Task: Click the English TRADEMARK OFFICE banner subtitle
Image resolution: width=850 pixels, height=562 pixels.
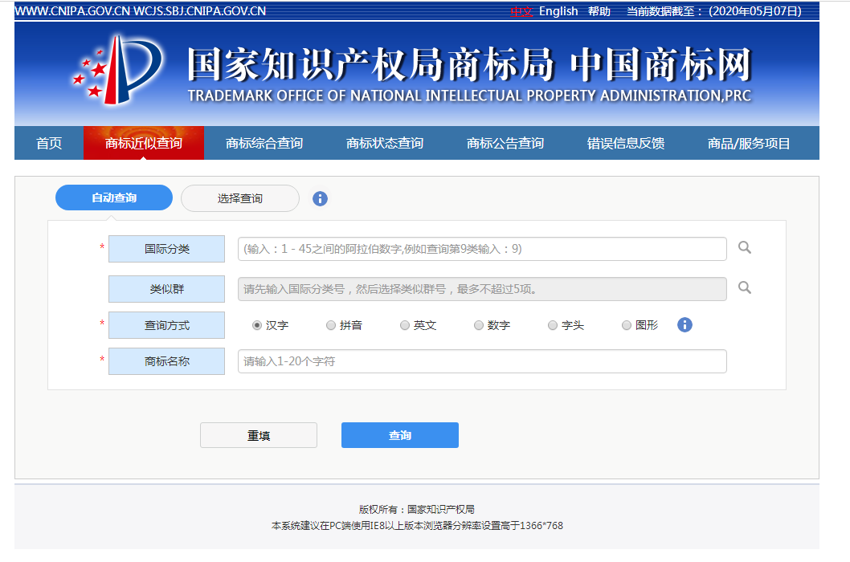Action: click(469, 96)
